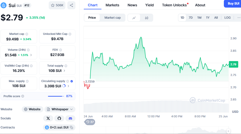Show info for Market cap
Screen dimensions: 241x134
[27, 34]
